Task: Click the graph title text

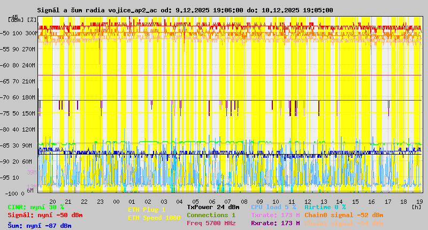Action: pyautogui.click(x=185, y=10)
